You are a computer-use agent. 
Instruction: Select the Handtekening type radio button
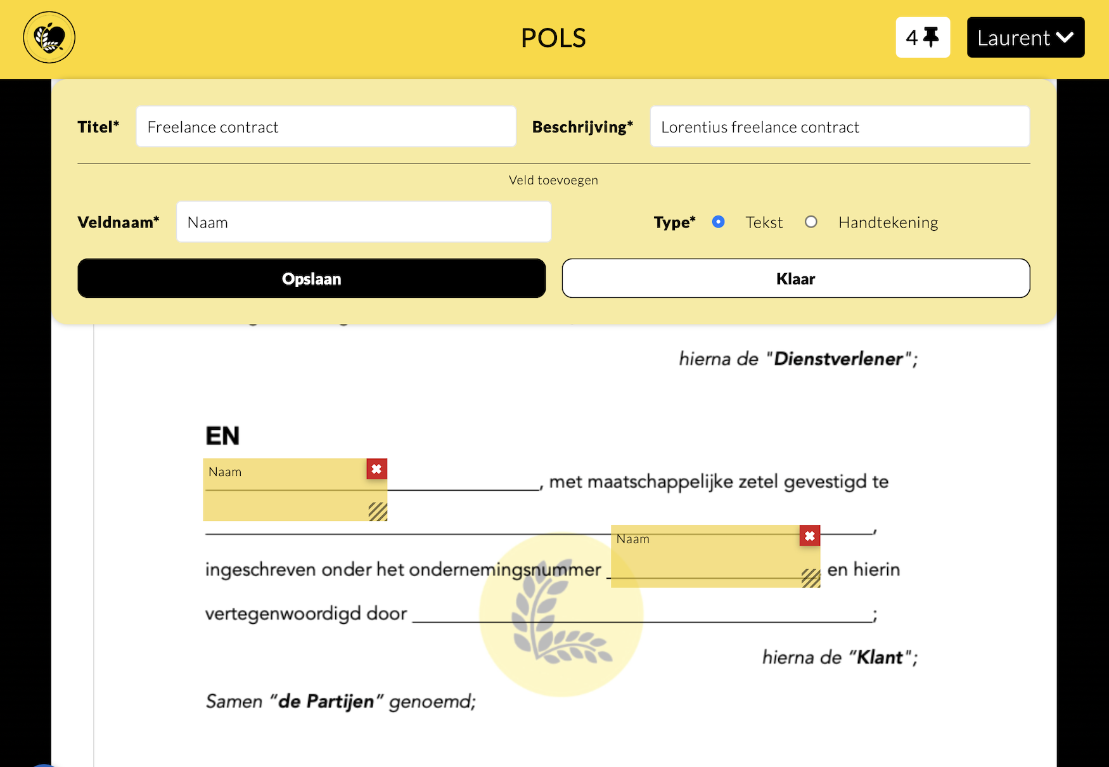point(811,222)
